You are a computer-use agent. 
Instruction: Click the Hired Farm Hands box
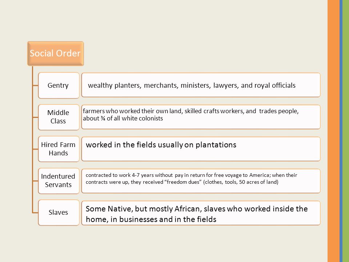tap(59, 149)
